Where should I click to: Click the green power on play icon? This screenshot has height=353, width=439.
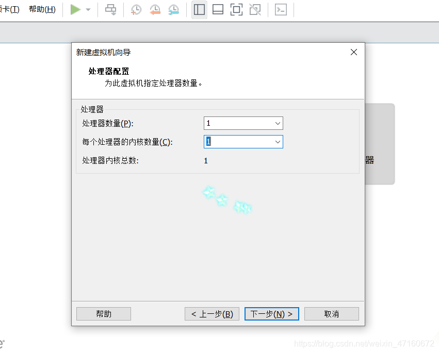click(x=75, y=9)
